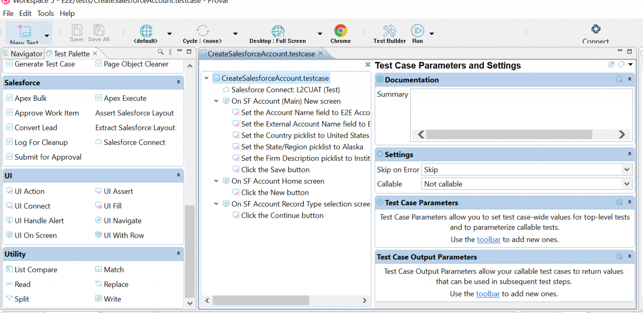Viewport: 643px width, 313px height.
Task: Select the UI Assert palette item
Action: pyautogui.click(x=114, y=191)
